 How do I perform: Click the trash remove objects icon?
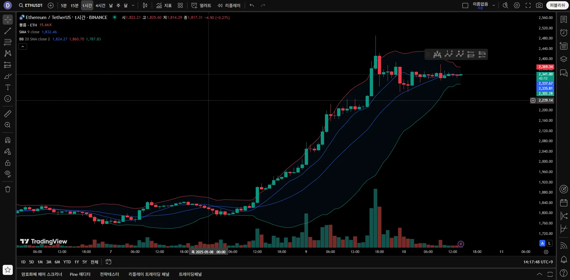pyautogui.click(x=8, y=189)
